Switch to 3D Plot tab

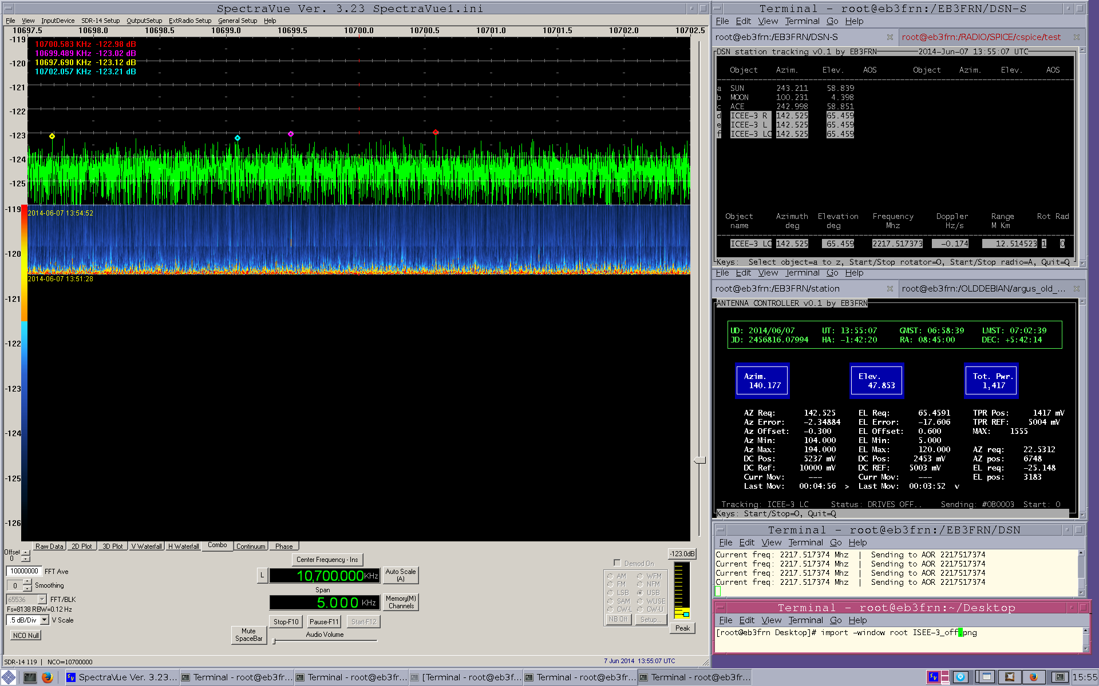point(113,547)
